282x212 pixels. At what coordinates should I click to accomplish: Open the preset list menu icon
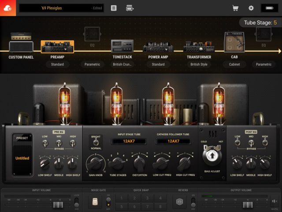coord(114,8)
